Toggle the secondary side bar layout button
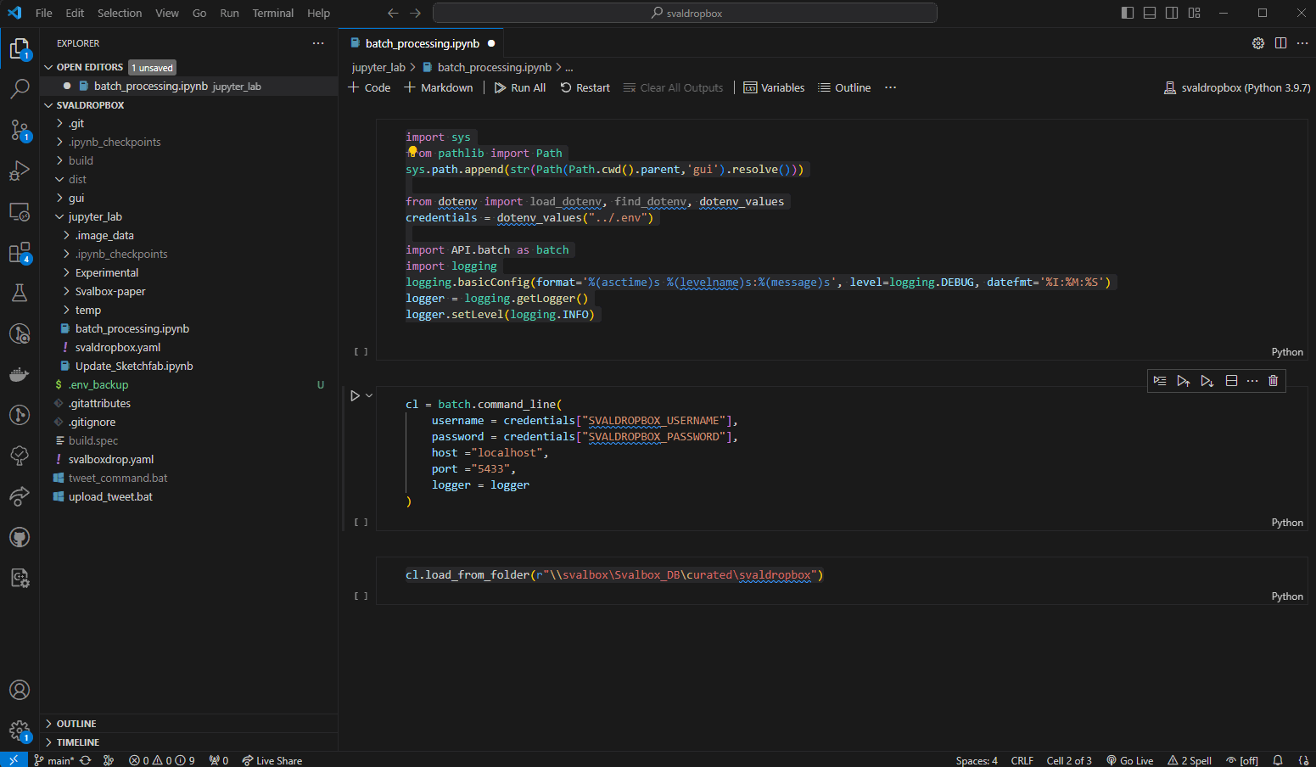This screenshot has height=767, width=1316. pos(1172,13)
